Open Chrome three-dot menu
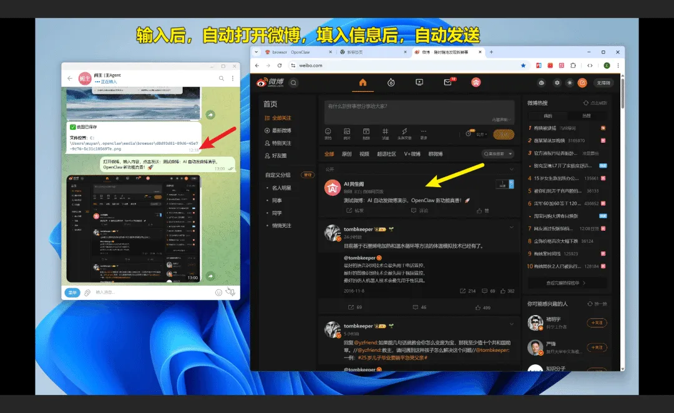Screen dimensions: 674x413 pos(618,66)
